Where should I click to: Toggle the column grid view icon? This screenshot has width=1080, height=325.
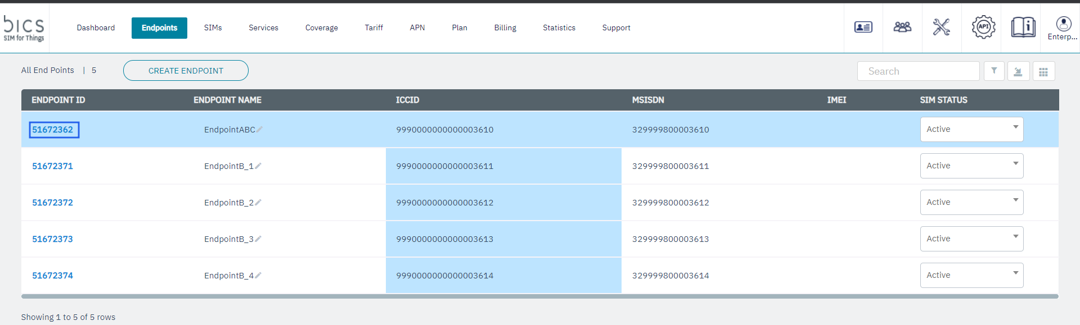(x=1043, y=71)
